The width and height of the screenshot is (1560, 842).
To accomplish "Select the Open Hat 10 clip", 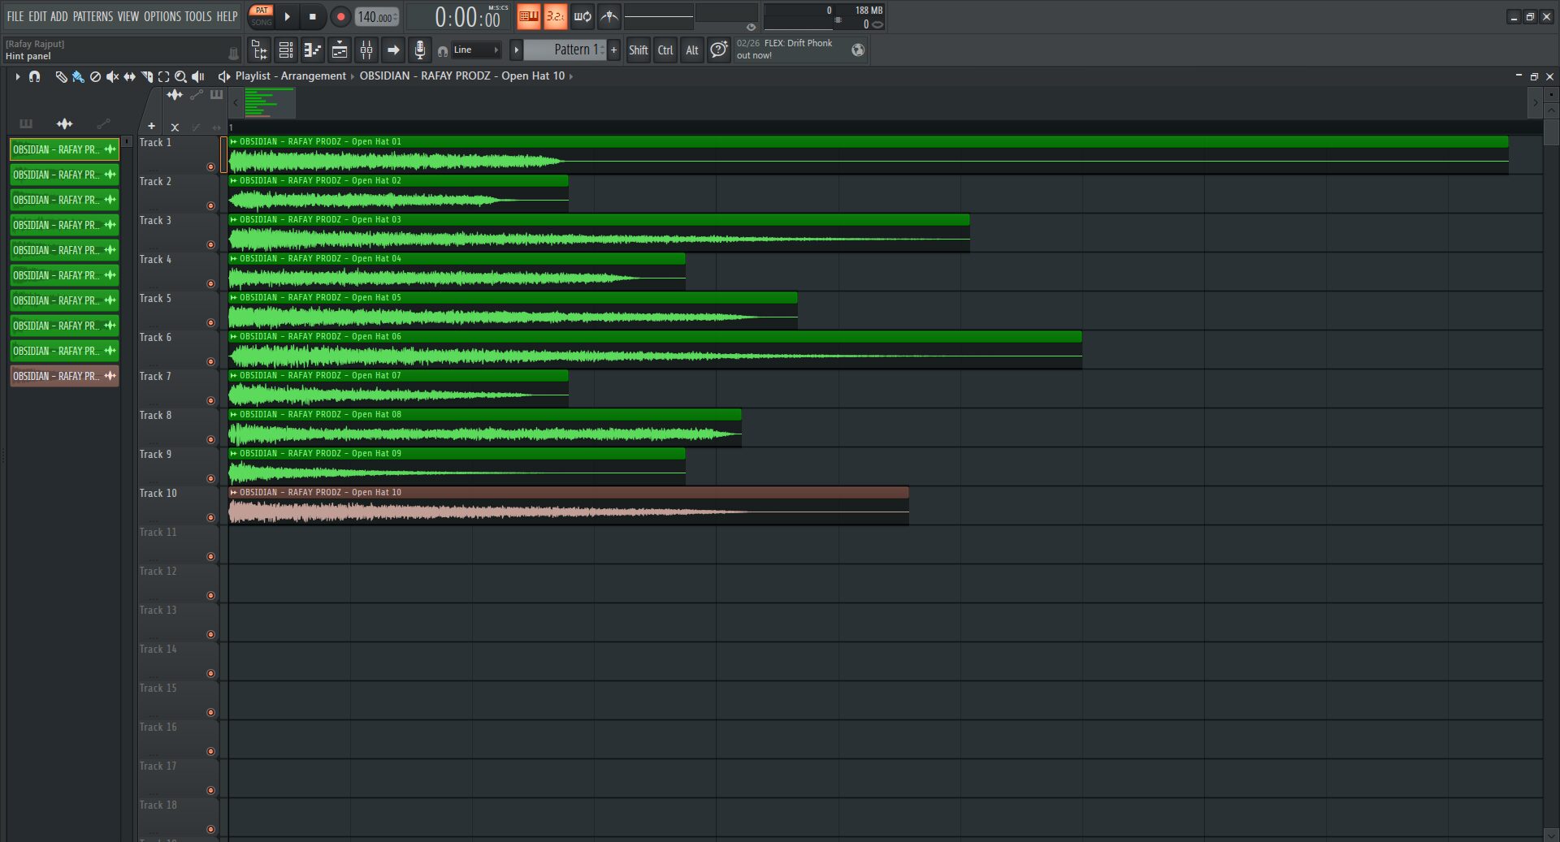I will point(569,493).
